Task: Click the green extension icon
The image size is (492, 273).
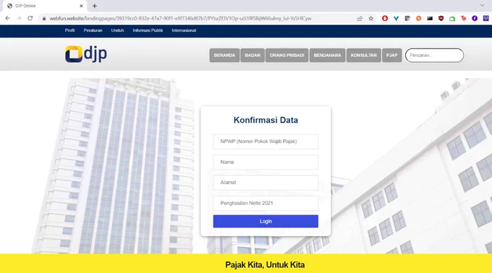Action: click(x=452, y=19)
